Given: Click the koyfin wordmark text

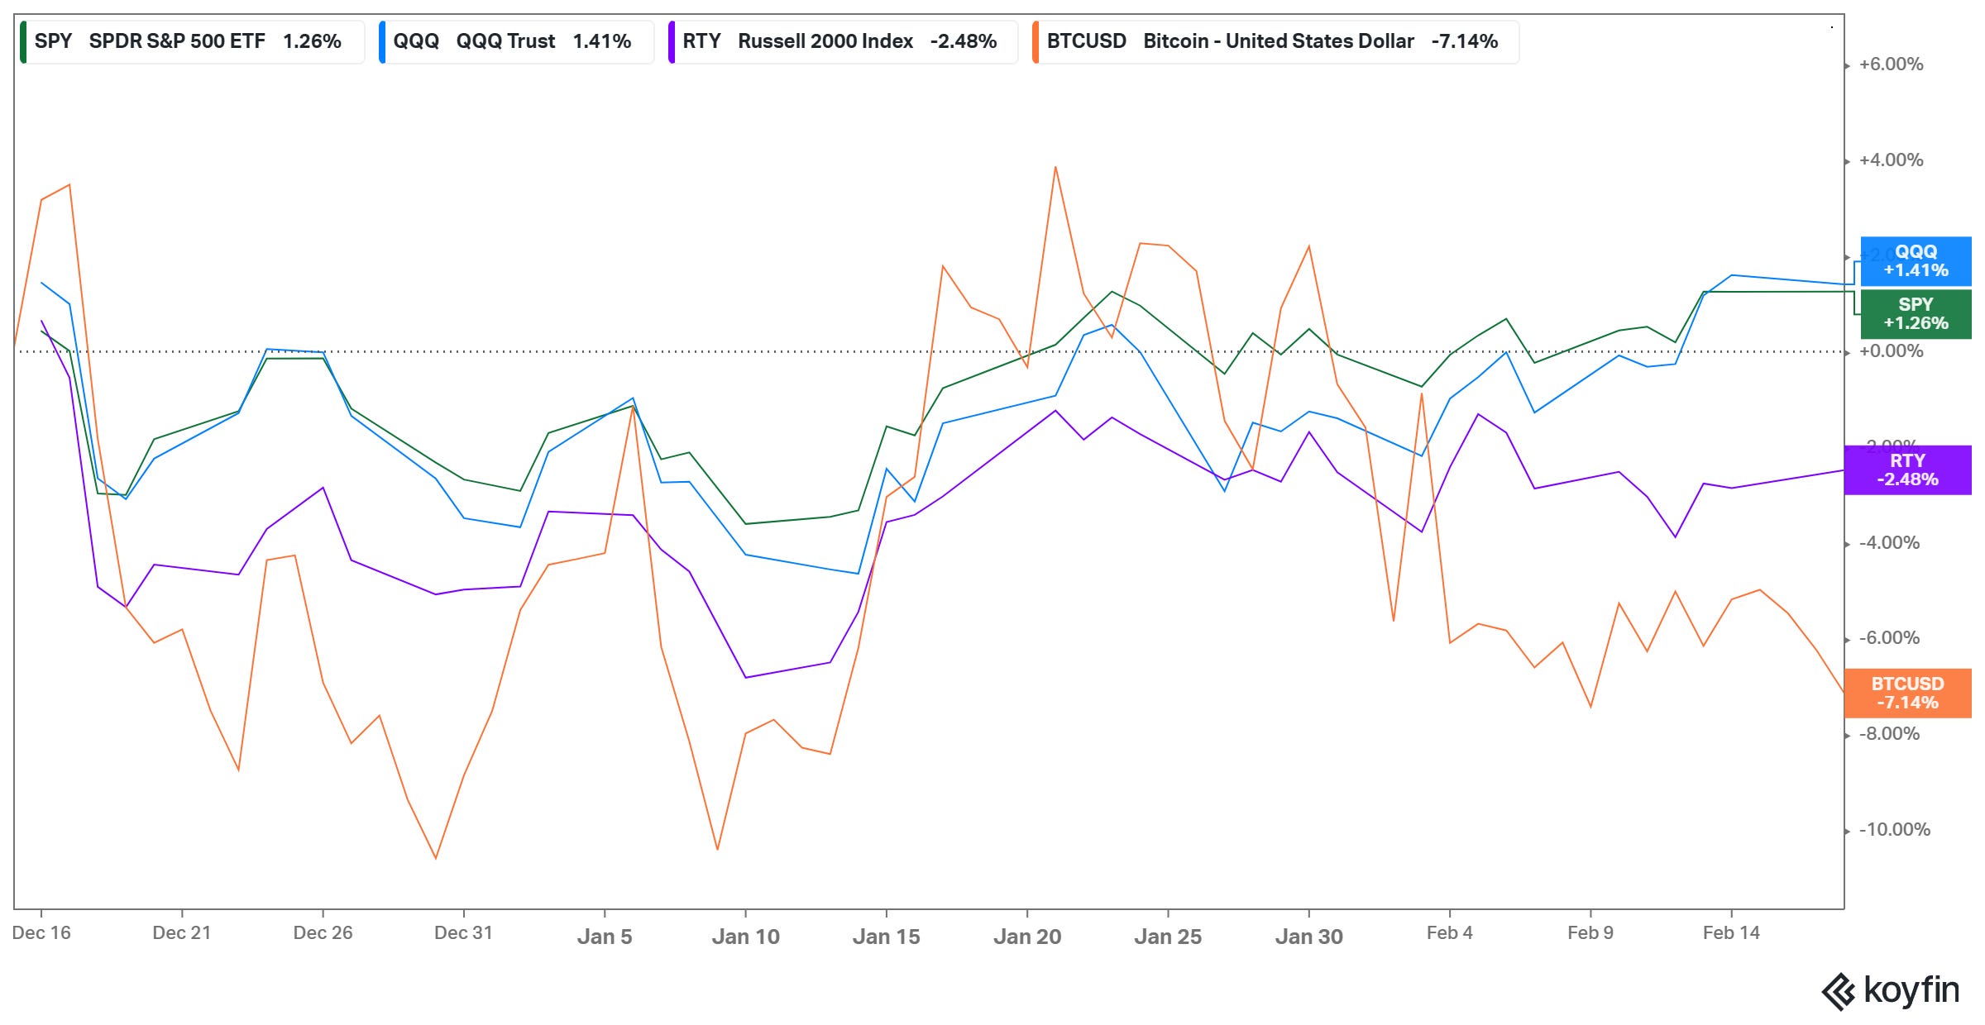Looking at the screenshot, I should pyautogui.click(x=1911, y=990).
